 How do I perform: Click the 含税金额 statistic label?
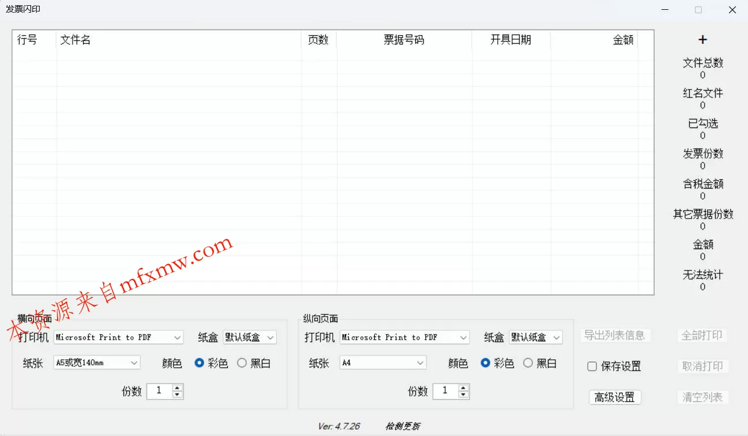click(x=702, y=184)
